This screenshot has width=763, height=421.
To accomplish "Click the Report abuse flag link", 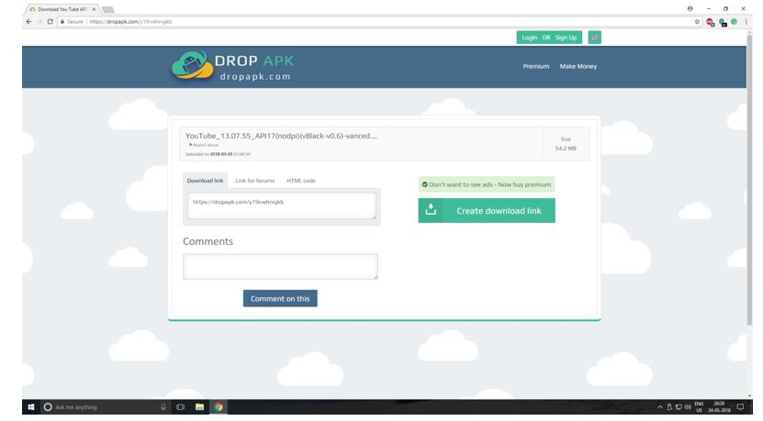I will (204, 145).
